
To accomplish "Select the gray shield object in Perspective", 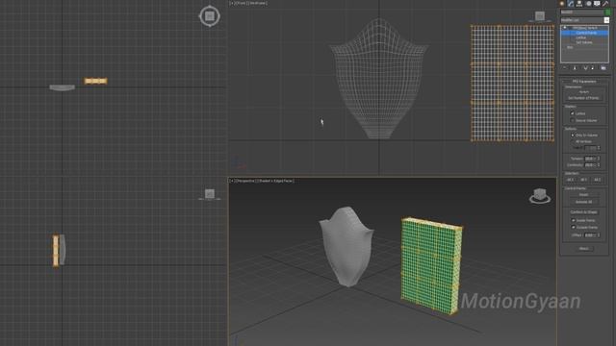I will 346,246.
